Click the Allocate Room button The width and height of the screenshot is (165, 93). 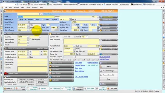(x=21, y=89)
